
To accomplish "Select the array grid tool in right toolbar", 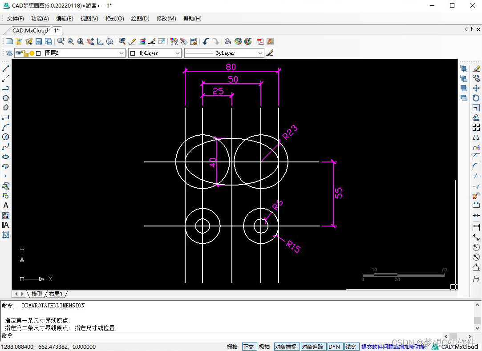I will click(x=476, y=127).
